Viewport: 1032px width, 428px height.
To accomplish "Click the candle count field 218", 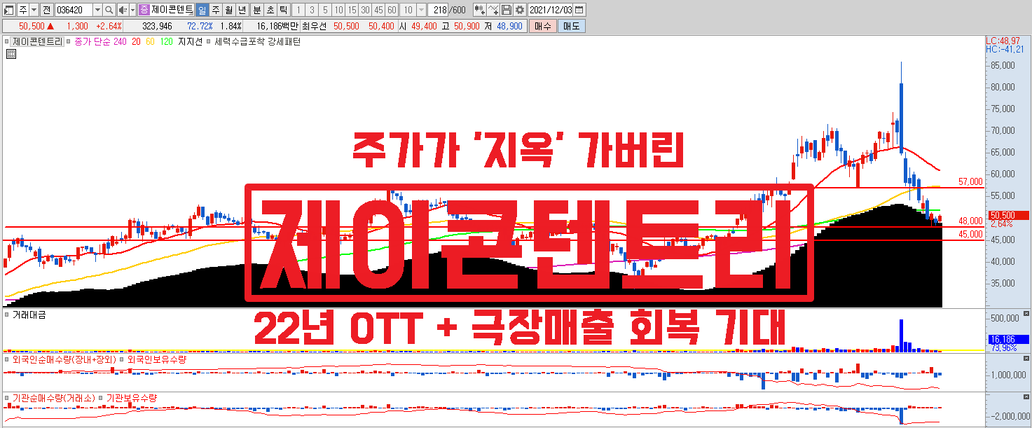I will tap(439, 10).
